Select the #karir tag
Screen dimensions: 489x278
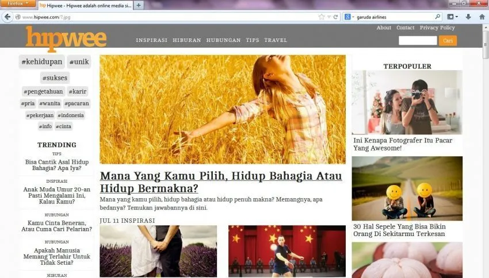78,91
